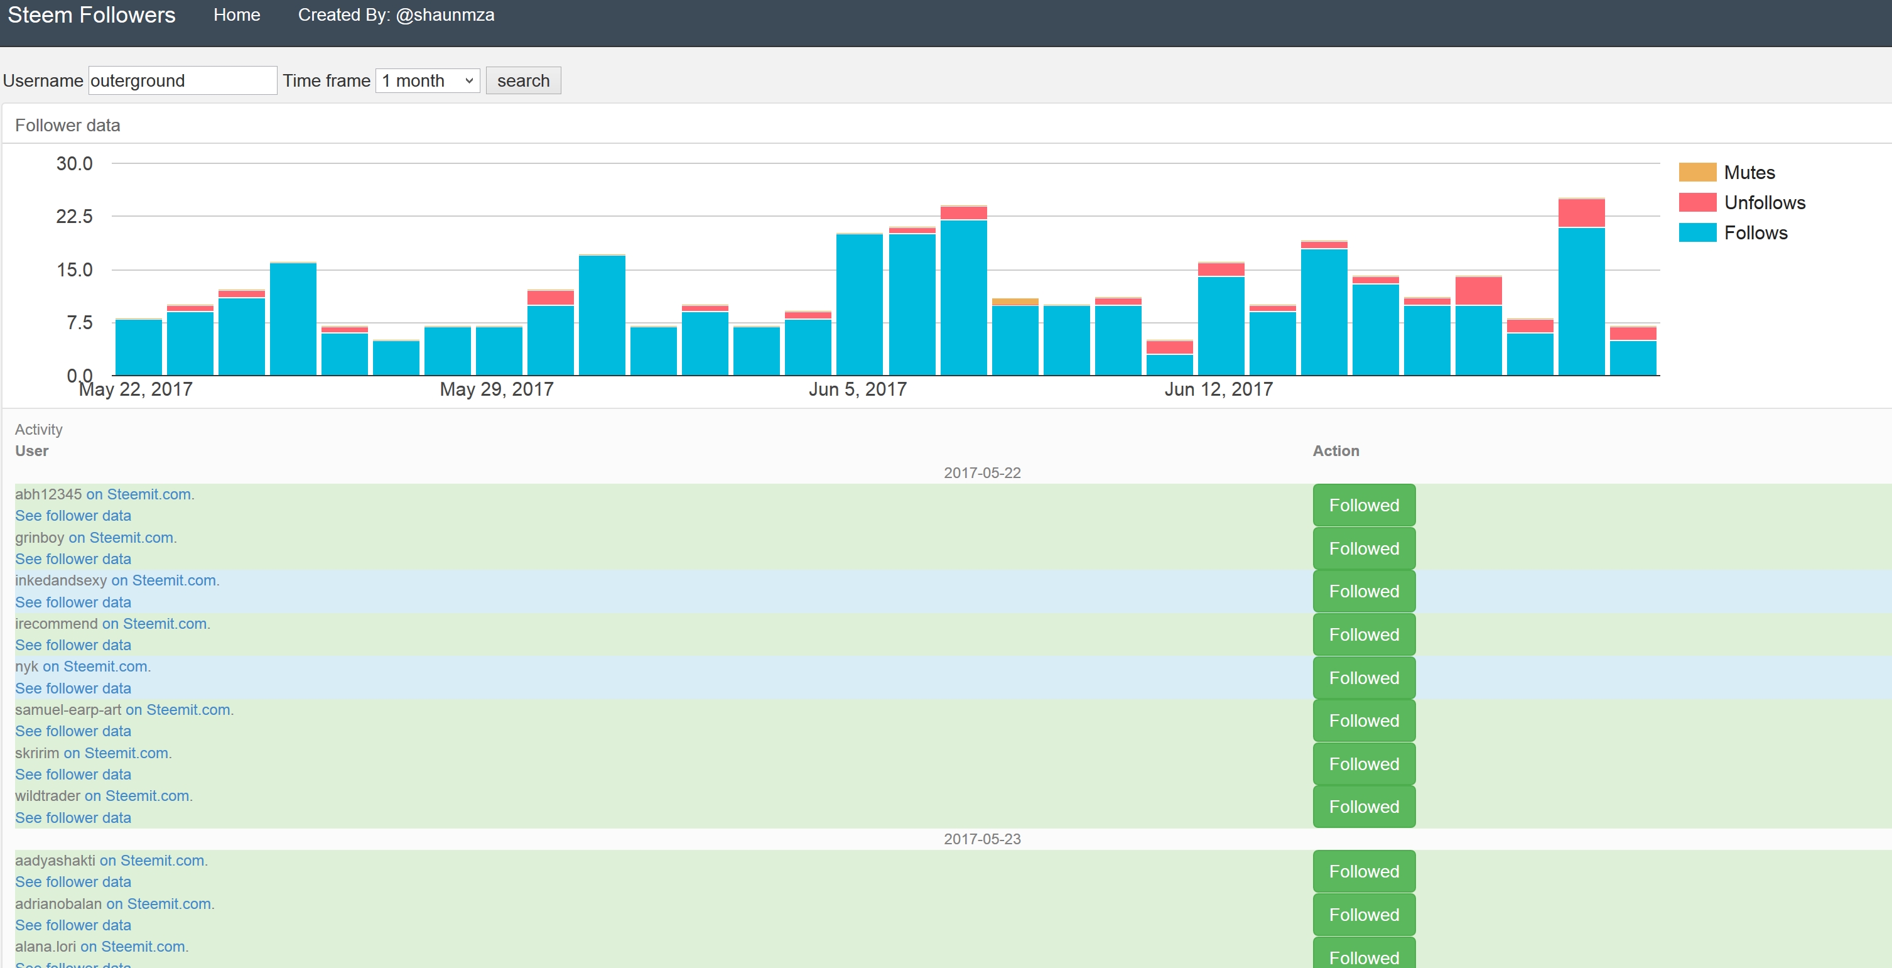Click Followed button for aadyashakti
The image size is (1892, 968).
pyautogui.click(x=1364, y=871)
